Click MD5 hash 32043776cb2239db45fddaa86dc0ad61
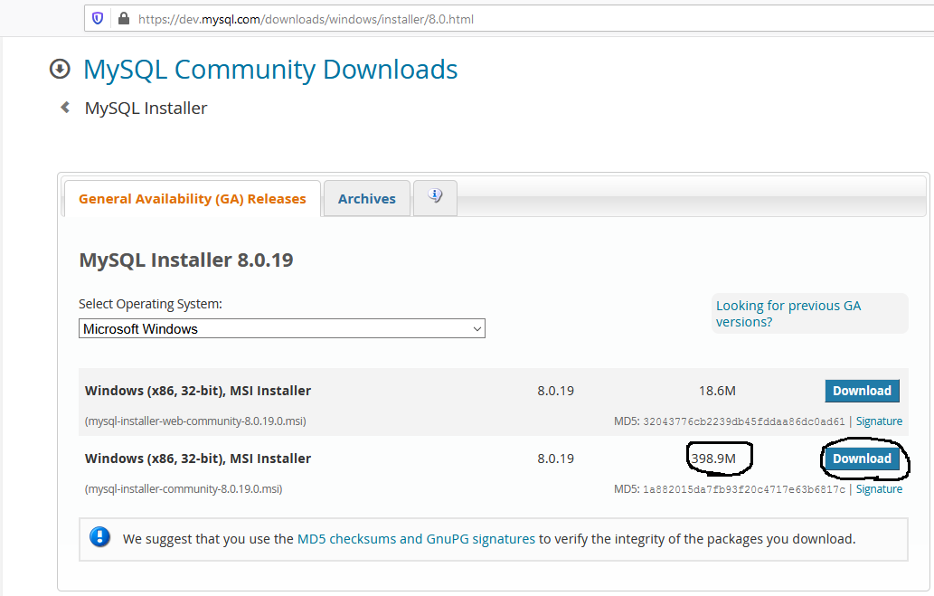Viewport: 934px width, 596px height. (x=744, y=422)
